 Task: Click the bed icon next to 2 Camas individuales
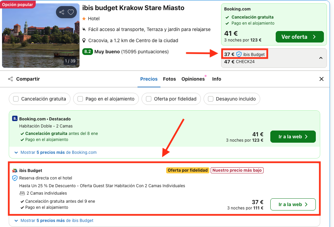point(23,193)
